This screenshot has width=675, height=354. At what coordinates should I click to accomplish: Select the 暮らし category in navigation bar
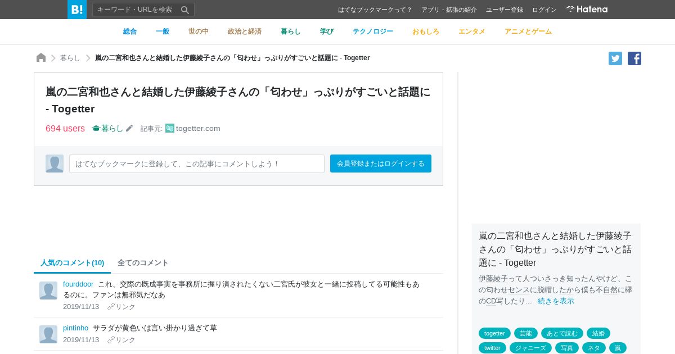pos(291,31)
